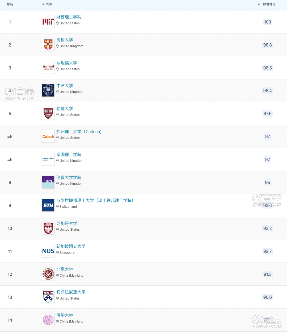Click the Tsinghua University seal icon
287x334 pixels.
pos(48,320)
